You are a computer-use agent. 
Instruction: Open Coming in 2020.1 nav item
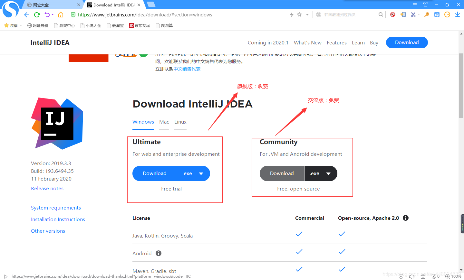[268, 43]
